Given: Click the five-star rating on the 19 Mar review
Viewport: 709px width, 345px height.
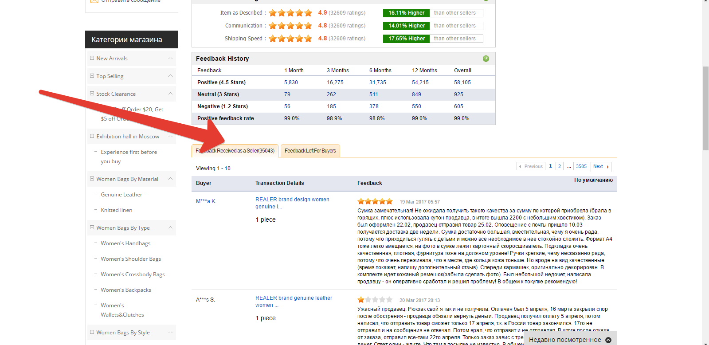Looking at the screenshot, I should (x=375, y=201).
